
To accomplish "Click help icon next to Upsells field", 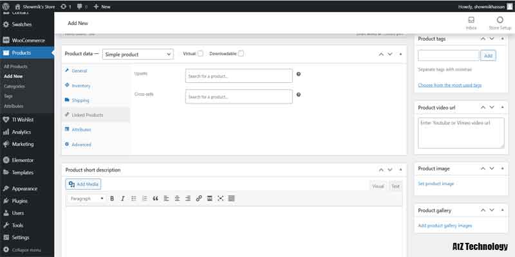I will [299, 75].
